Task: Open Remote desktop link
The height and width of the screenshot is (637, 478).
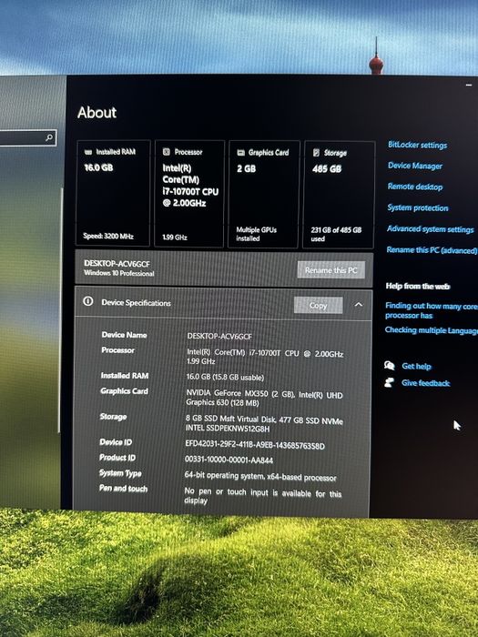Action: click(414, 187)
